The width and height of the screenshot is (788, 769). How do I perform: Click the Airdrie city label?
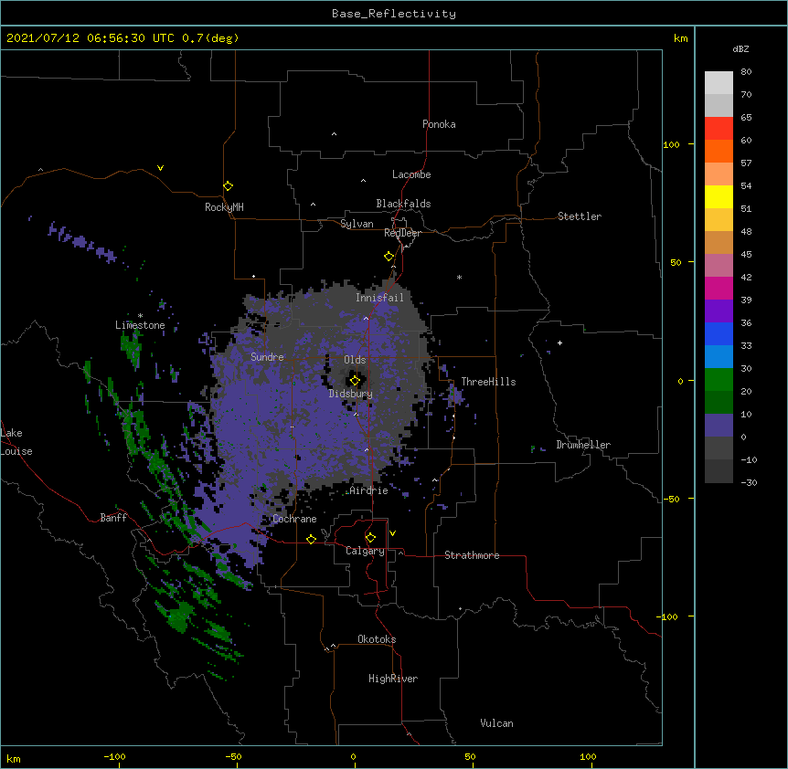369,490
